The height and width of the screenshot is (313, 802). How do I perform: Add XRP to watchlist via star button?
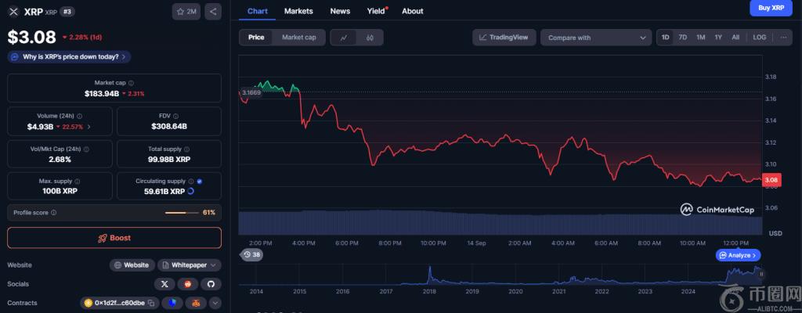click(186, 12)
